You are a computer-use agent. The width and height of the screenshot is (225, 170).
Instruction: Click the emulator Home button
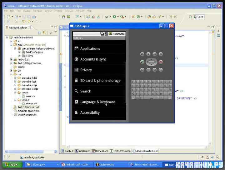pyautogui.click(x=142, y=70)
